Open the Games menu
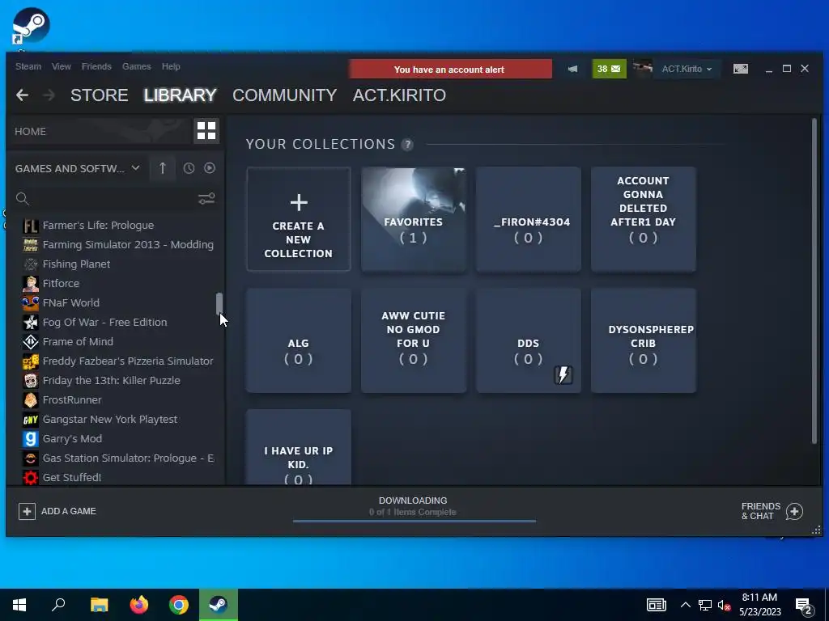Image resolution: width=829 pixels, height=621 pixels. [136, 66]
